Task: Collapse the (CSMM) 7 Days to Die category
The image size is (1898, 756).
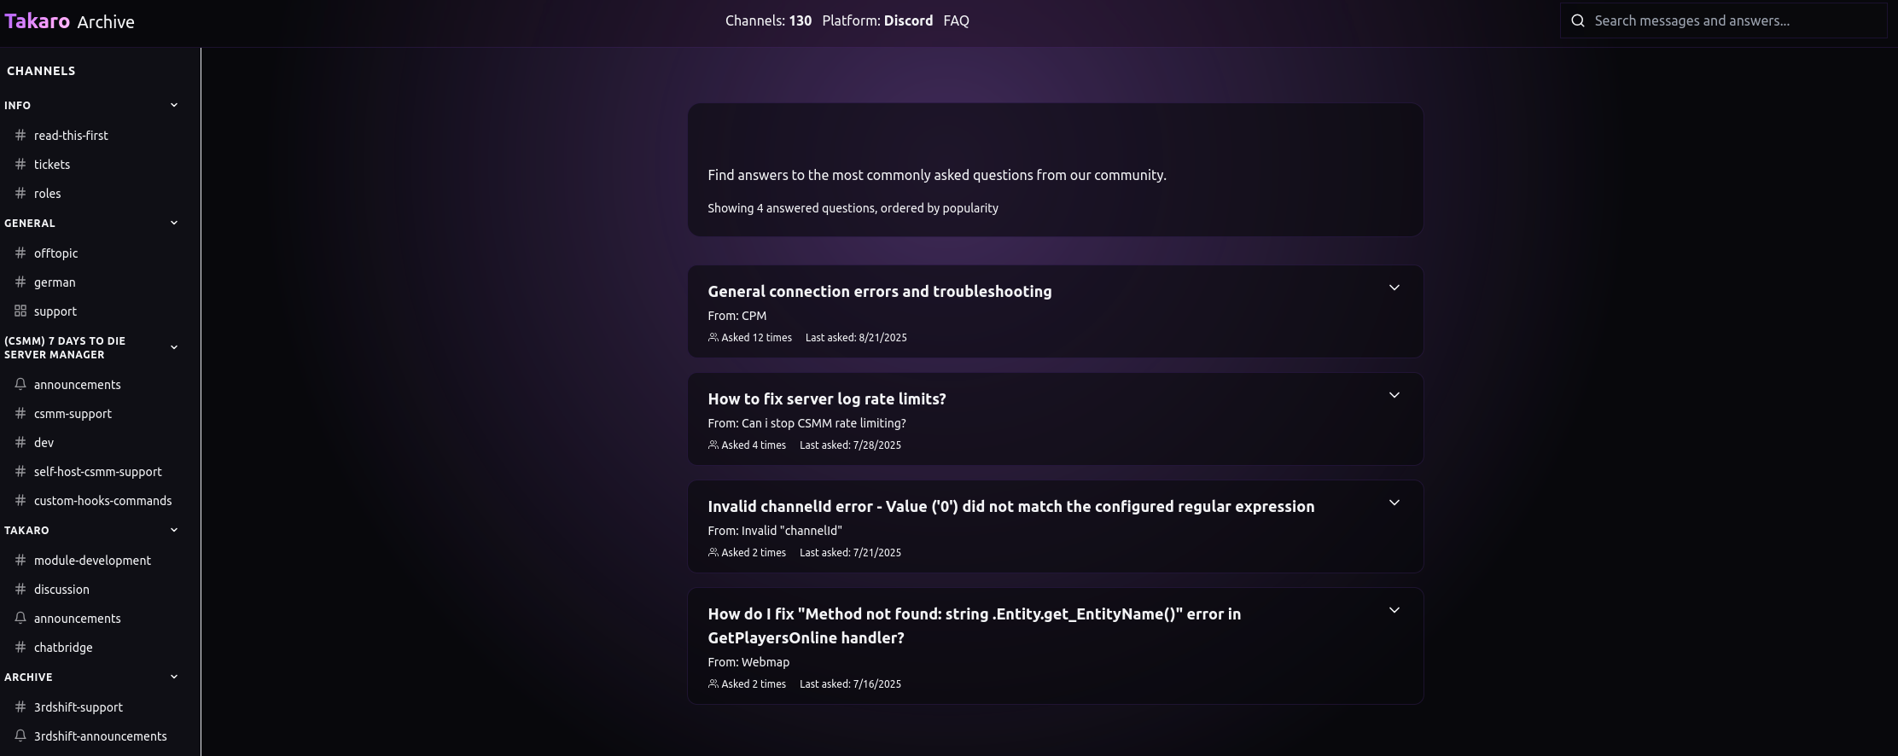Action: tap(174, 347)
